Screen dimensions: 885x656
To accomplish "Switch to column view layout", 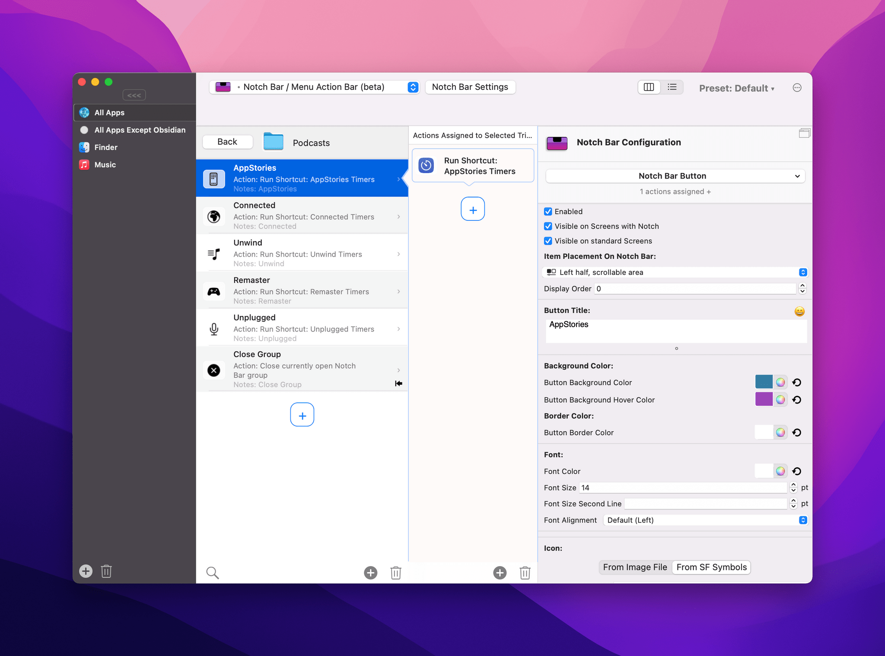I will click(x=649, y=87).
